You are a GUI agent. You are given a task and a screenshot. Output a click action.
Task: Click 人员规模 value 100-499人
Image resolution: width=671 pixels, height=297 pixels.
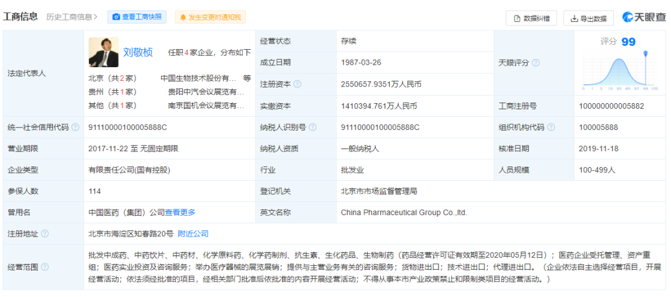tap(596, 170)
